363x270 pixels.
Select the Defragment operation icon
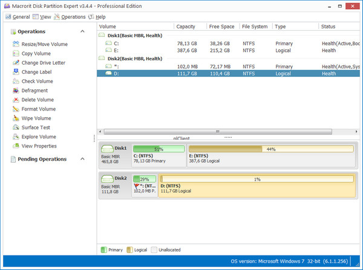[x=16, y=91]
